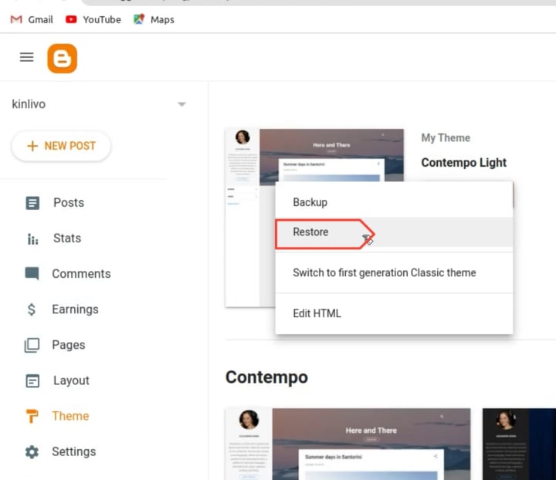Choose Restore from the theme menu

coord(394,232)
